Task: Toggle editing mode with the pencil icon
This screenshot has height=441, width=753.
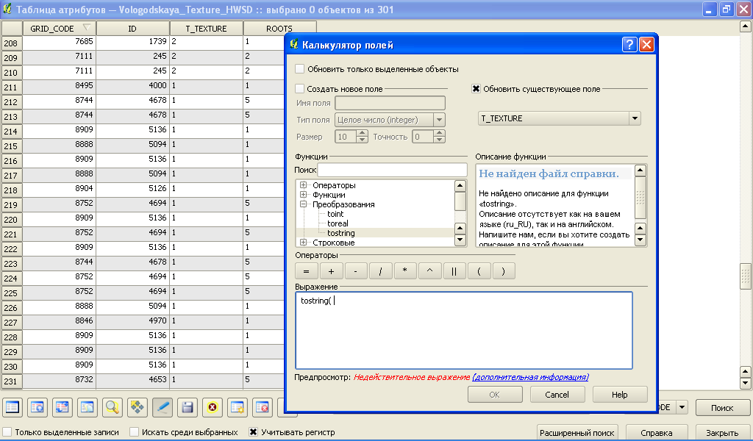Action: click(163, 406)
